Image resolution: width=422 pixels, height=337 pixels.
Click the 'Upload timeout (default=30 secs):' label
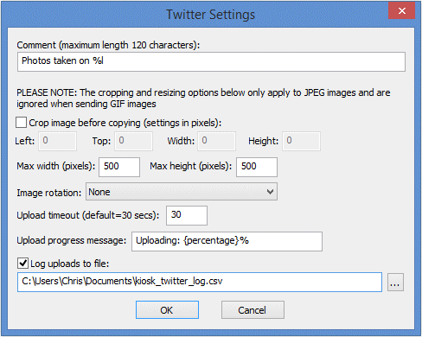coord(88,215)
